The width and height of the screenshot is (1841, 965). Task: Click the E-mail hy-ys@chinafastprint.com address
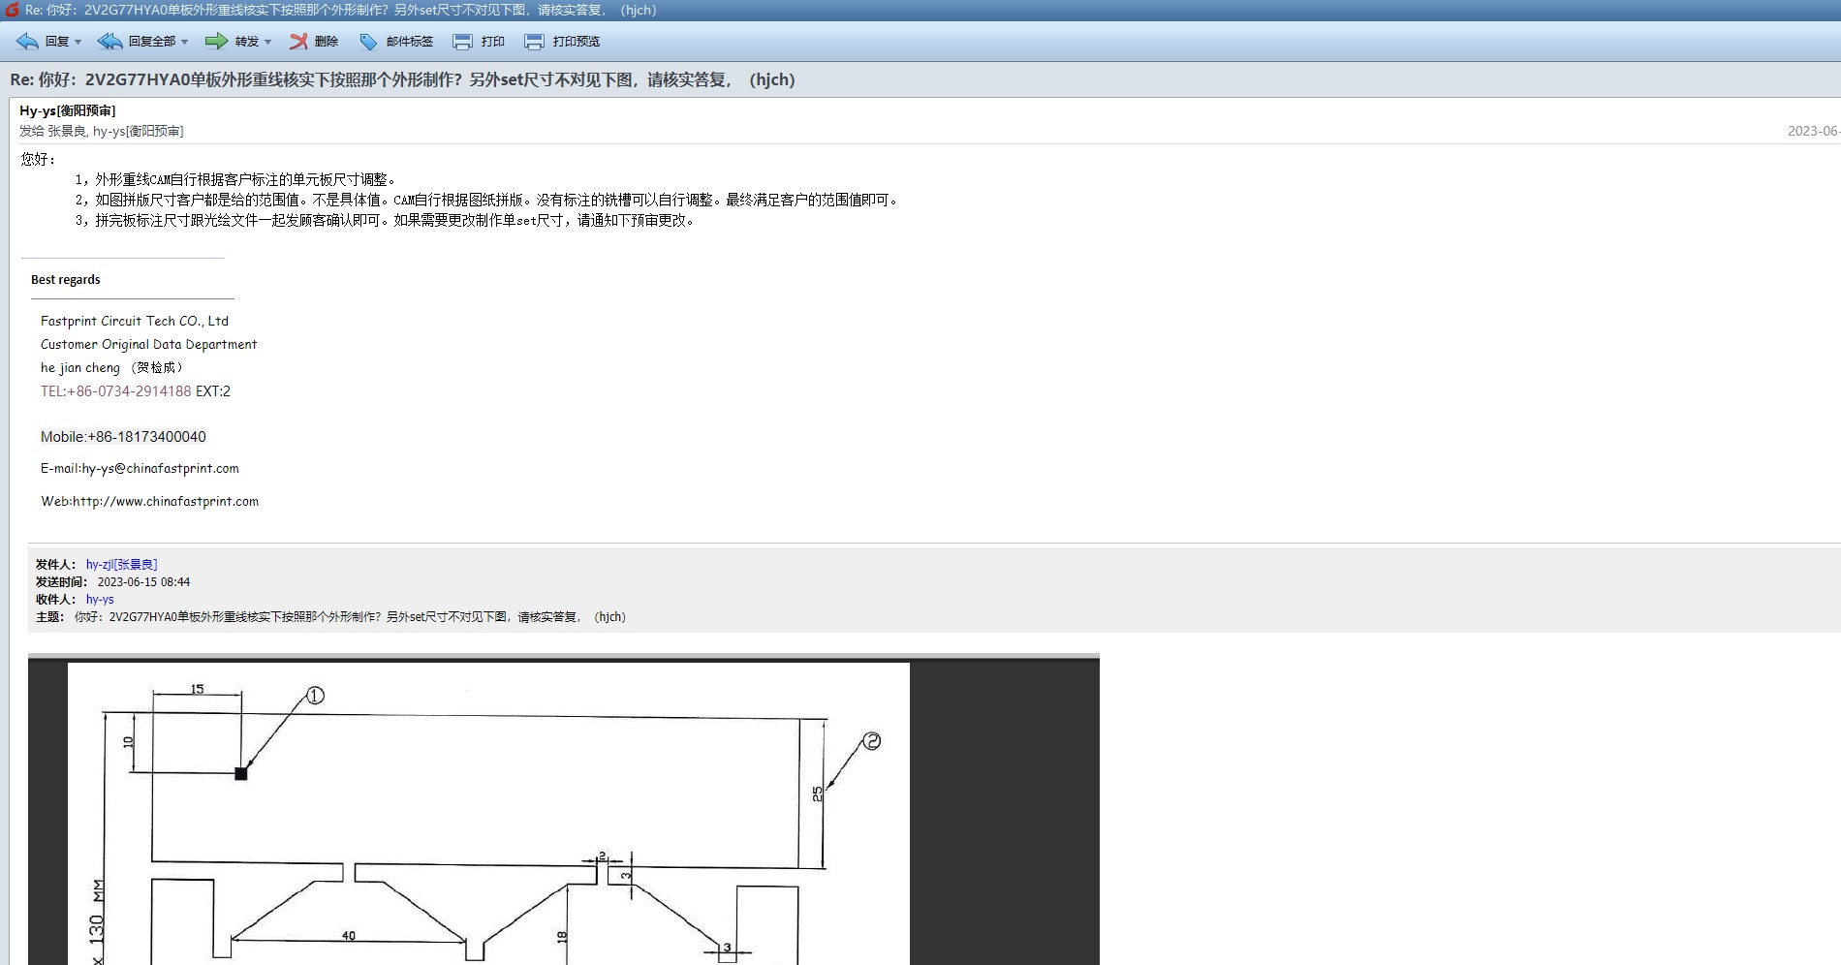pos(140,468)
